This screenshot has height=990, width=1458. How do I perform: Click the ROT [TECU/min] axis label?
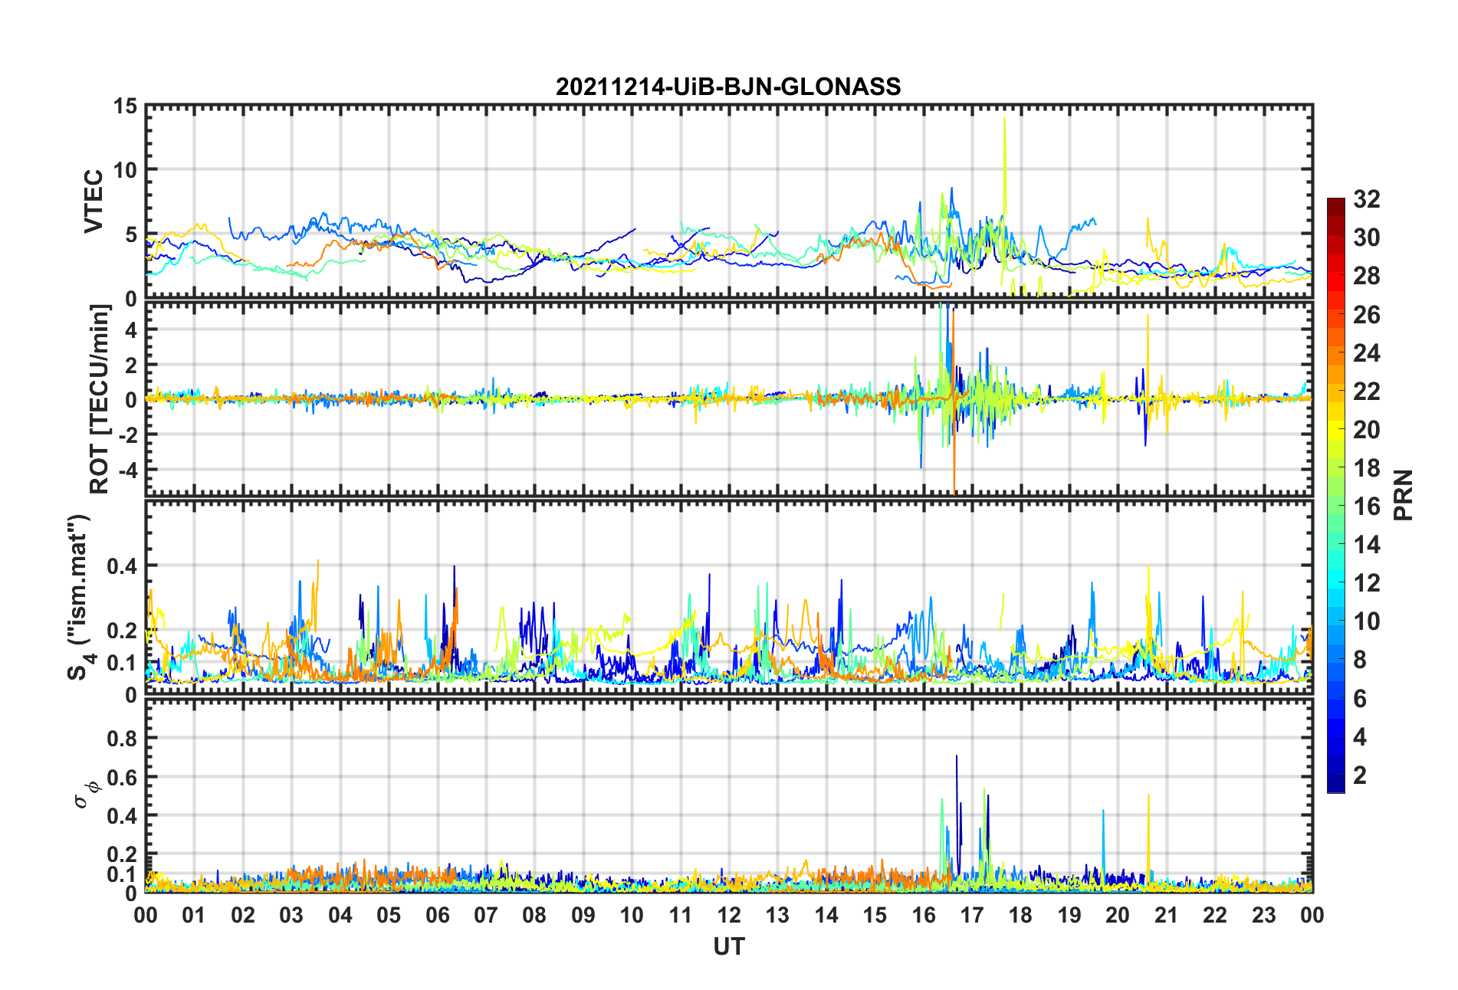pos(99,399)
